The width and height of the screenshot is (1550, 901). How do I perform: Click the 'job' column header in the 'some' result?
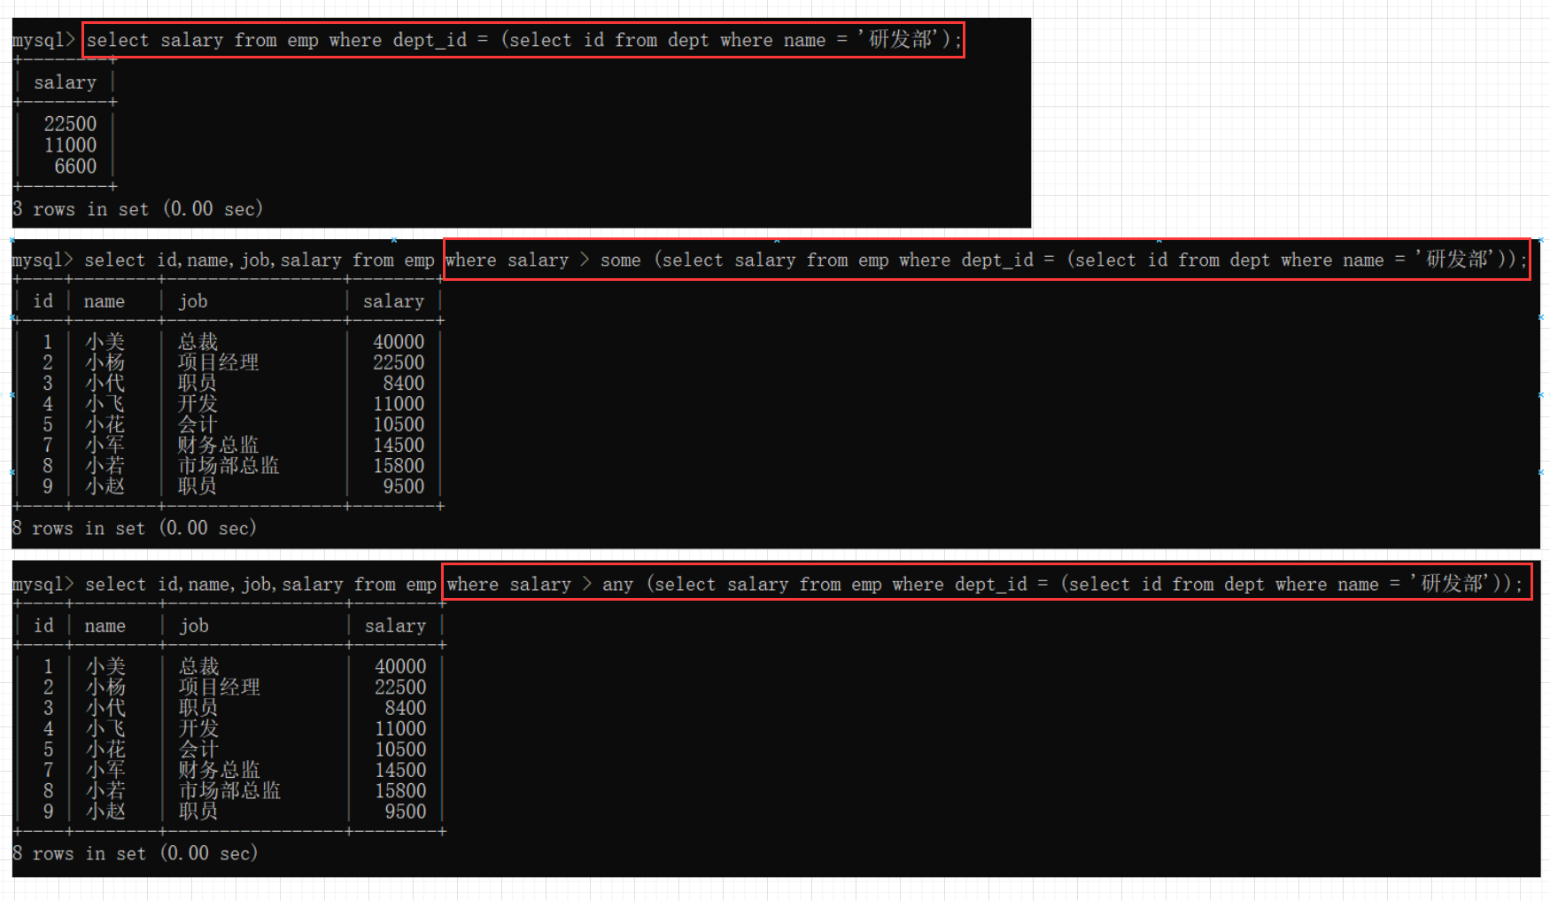click(193, 301)
